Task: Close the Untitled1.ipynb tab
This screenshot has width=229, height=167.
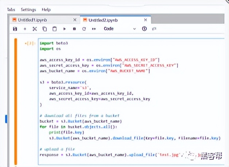Action: (x=75, y=20)
